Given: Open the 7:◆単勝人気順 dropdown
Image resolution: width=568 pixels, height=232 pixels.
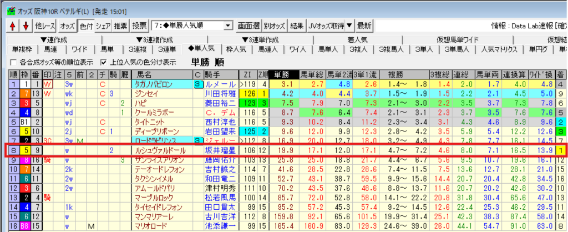Looking at the screenshot, I should [228, 26].
